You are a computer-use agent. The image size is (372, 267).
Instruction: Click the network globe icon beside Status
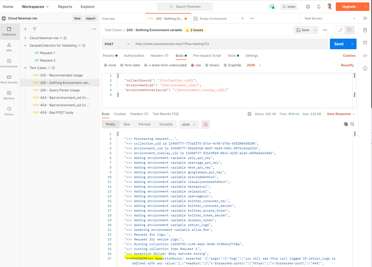click(249, 114)
